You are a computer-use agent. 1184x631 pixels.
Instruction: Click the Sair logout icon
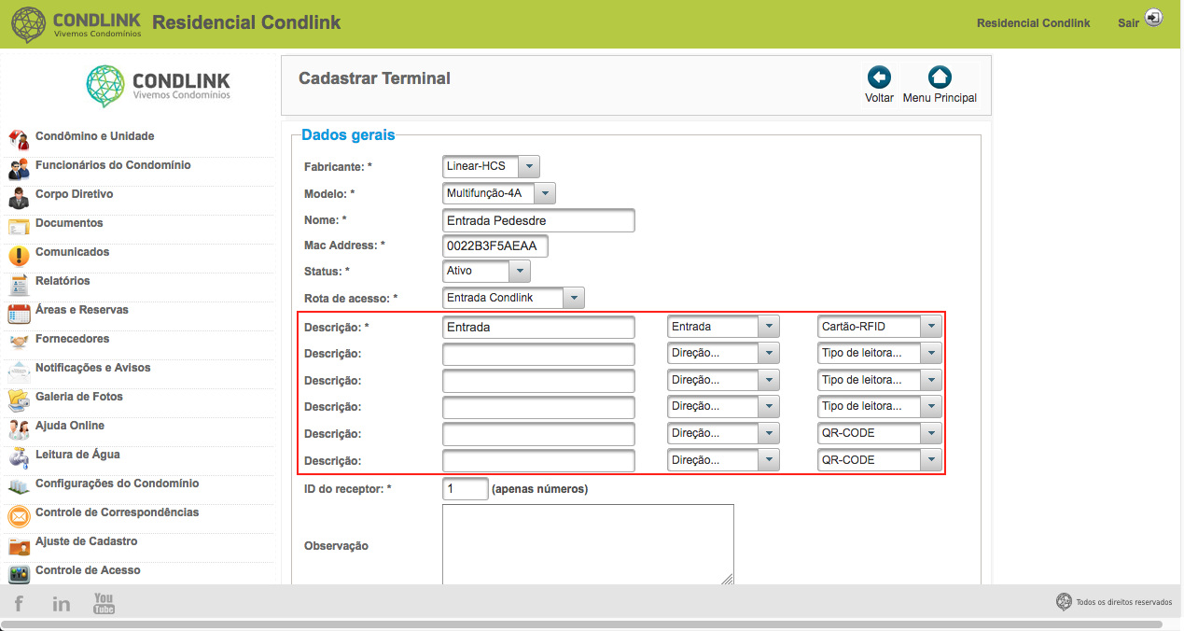click(x=1154, y=18)
